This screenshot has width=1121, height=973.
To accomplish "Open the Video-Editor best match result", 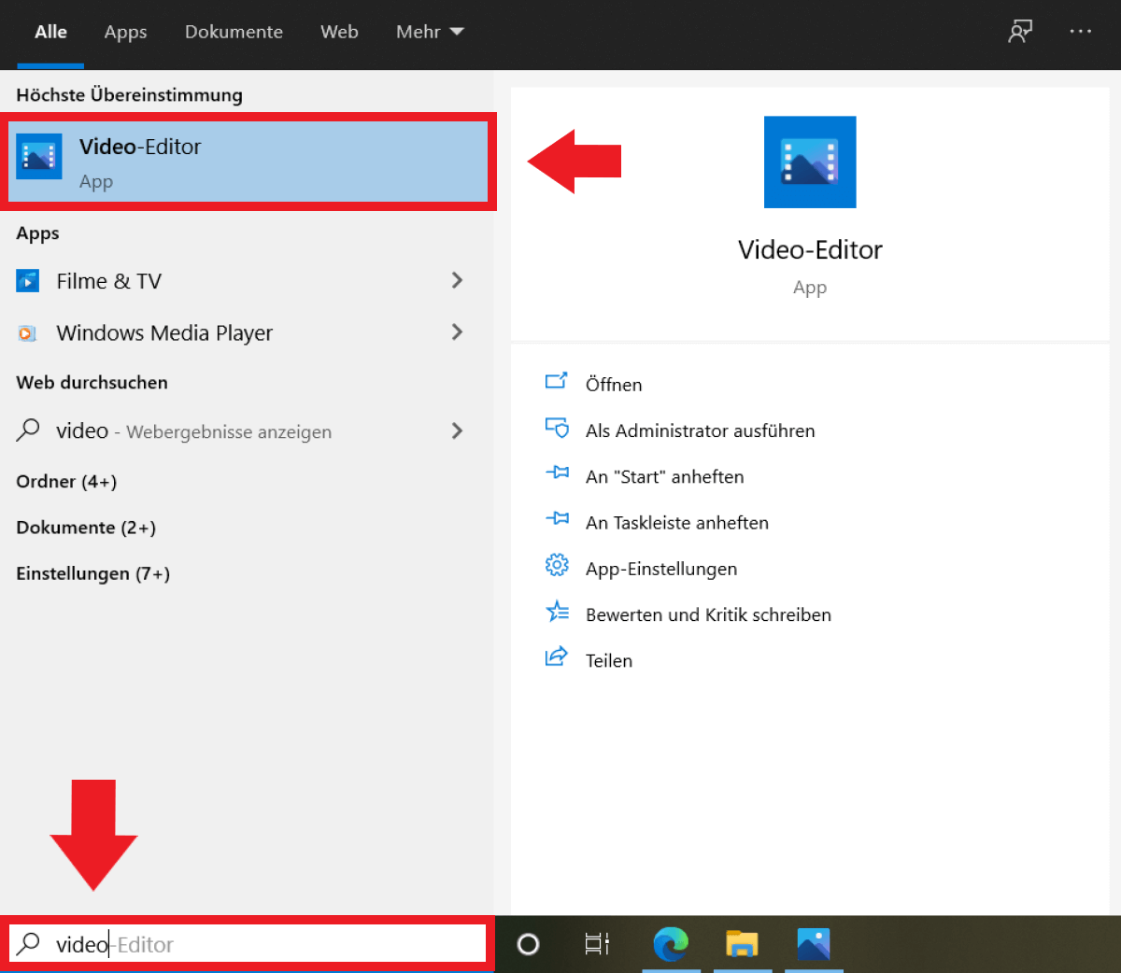I will [248, 162].
